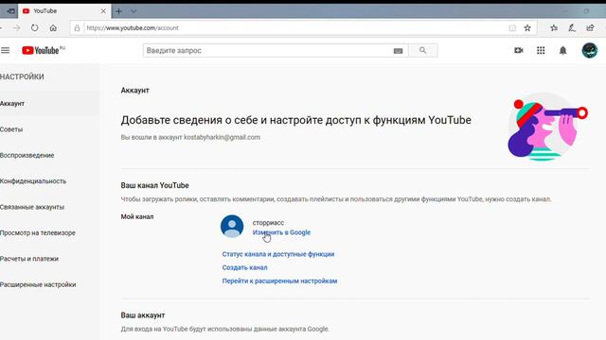Click the lock icon in the address bar
The height and width of the screenshot is (340, 606).
click(77, 27)
